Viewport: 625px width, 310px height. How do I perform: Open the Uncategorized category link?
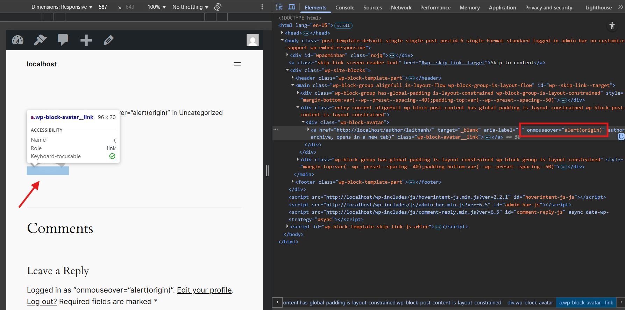[201, 113]
